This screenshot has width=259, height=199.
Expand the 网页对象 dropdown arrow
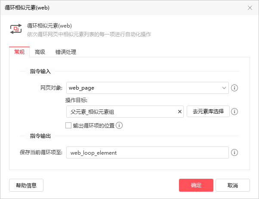[x=224, y=88]
